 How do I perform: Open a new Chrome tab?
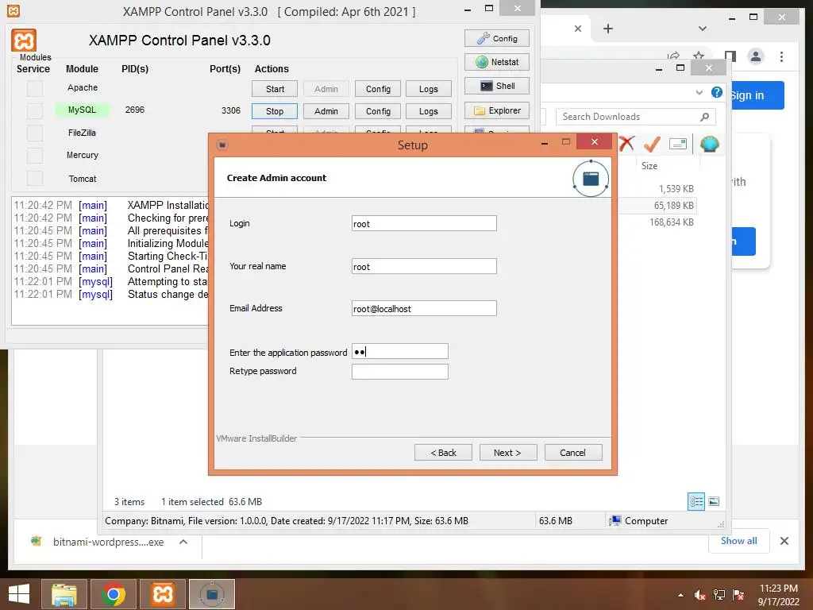click(x=608, y=29)
